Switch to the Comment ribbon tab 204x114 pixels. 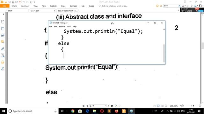pyautogui.click(x=25, y=6)
